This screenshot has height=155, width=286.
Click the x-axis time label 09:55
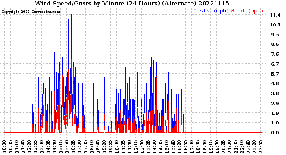click(110, 147)
